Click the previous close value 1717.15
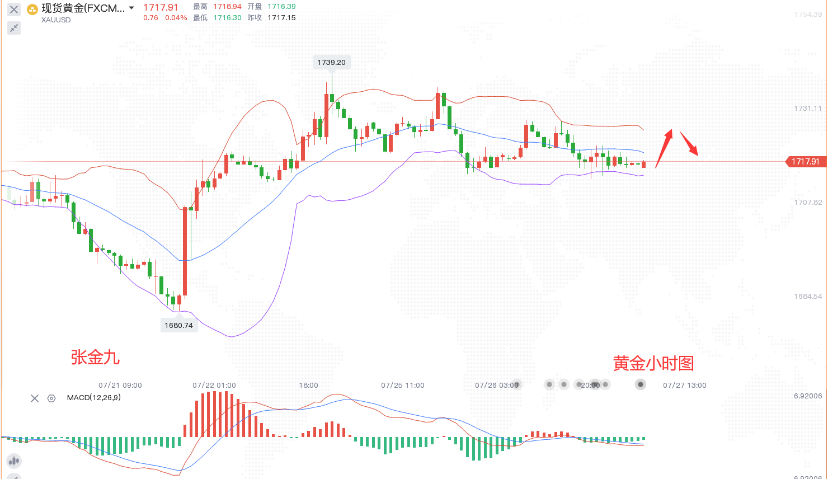The width and height of the screenshot is (828, 479). tap(281, 18)
